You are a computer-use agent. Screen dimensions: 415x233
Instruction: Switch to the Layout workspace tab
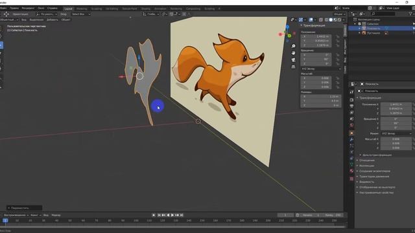click(68, 8)
